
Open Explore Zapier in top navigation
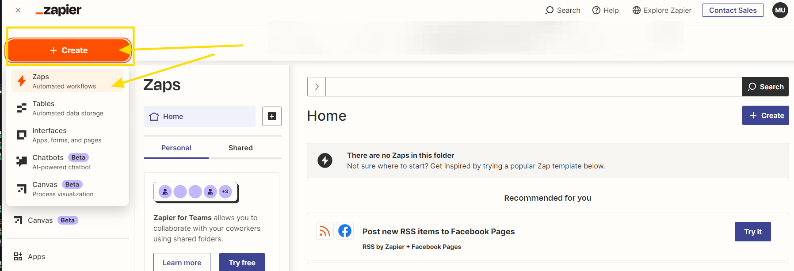click(662, 10)
